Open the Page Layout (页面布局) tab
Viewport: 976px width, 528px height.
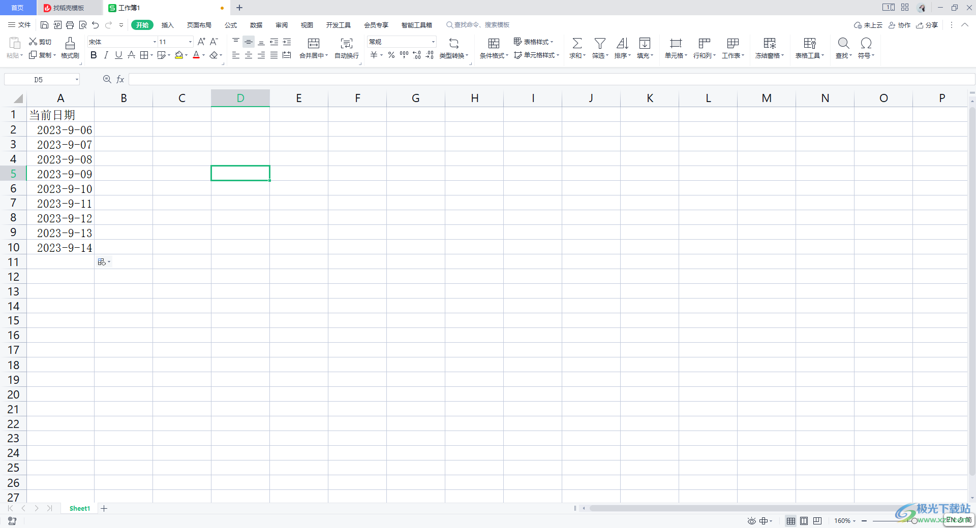[199, 25]
